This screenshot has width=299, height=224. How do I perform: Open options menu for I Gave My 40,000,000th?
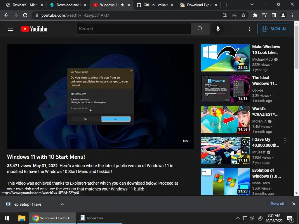coord(285,141)
